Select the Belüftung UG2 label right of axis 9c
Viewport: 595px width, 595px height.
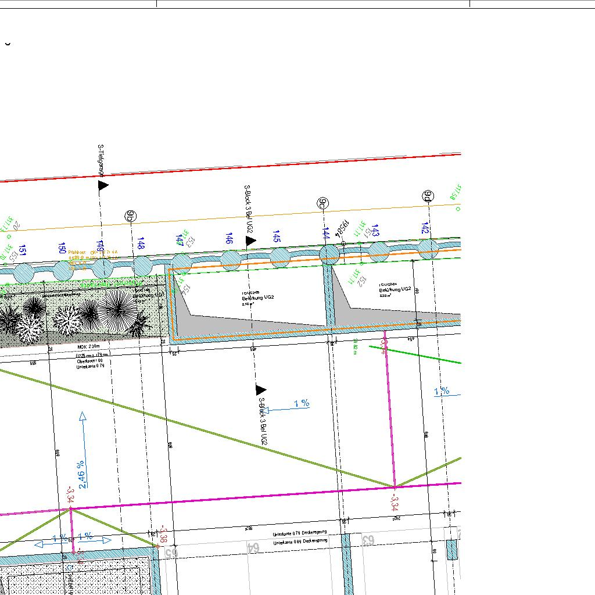tap(395, 289)
